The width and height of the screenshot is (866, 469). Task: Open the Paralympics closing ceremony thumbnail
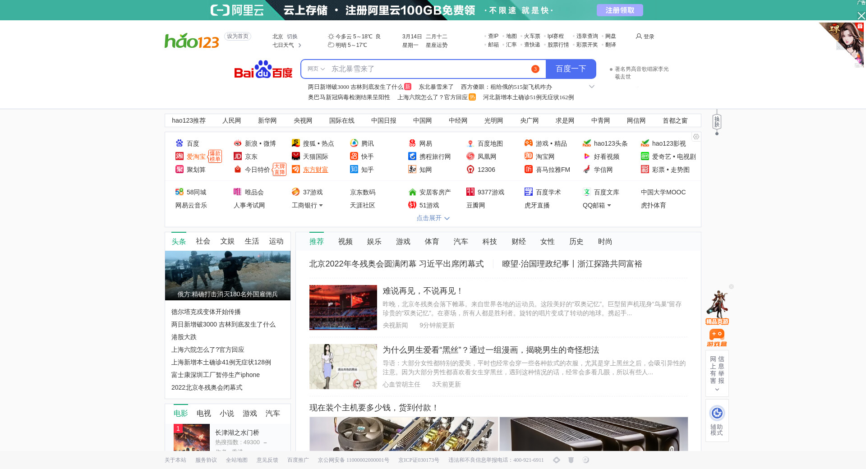pos(343,308)
